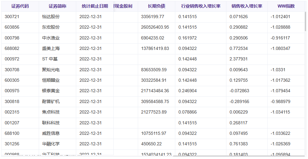Click the sales growth value -0.289166
Screen dimensions: 308x159
(239, 101)
